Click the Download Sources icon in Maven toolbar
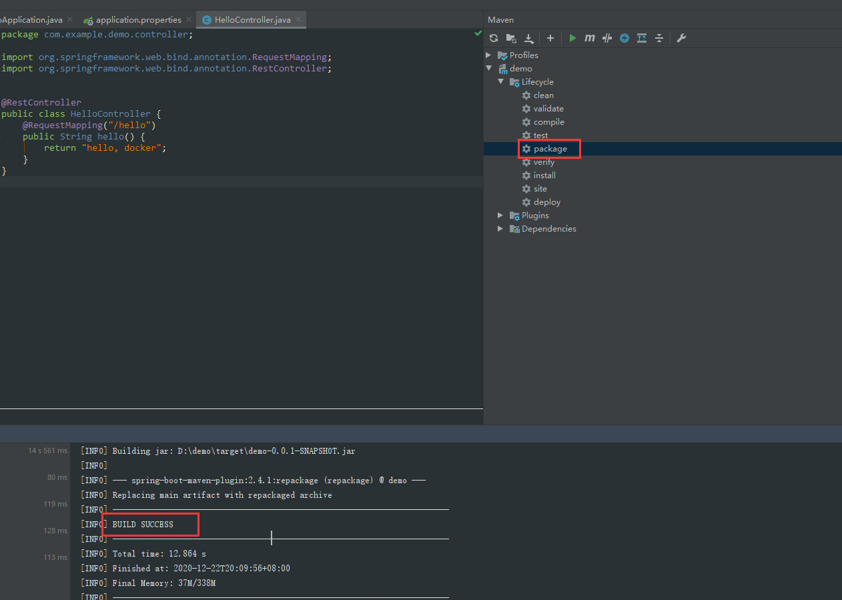This screenshot has height=600, width=842. (528, 38)
